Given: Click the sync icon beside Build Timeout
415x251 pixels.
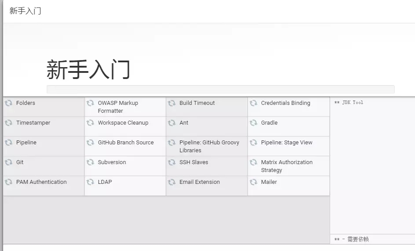Looking at the screenshot, I should tap(171, 103).
